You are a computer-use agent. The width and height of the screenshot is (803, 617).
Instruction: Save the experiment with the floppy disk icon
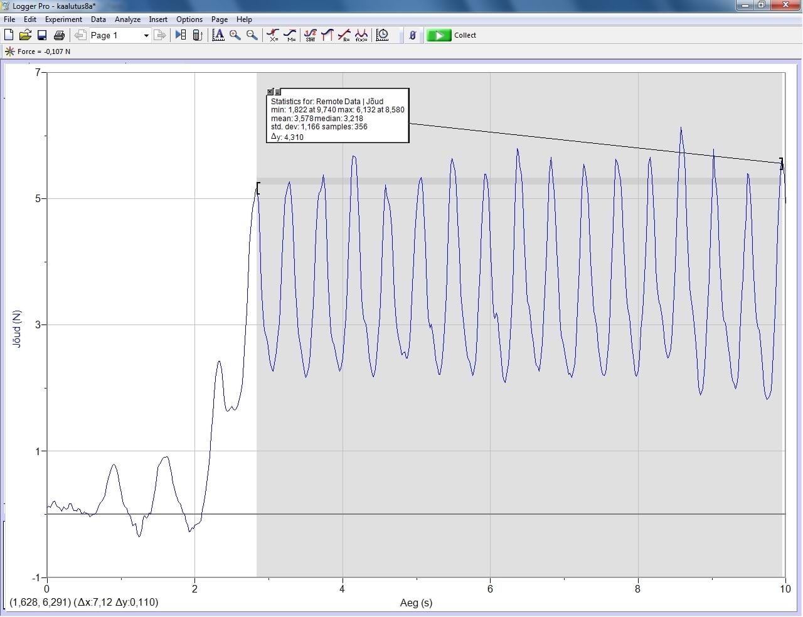pyautogui.click(x=42, y=35)
